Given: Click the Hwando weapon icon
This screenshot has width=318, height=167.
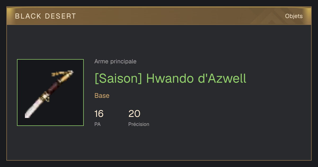Looking at the screenshot, I should [x=50, y=93].
